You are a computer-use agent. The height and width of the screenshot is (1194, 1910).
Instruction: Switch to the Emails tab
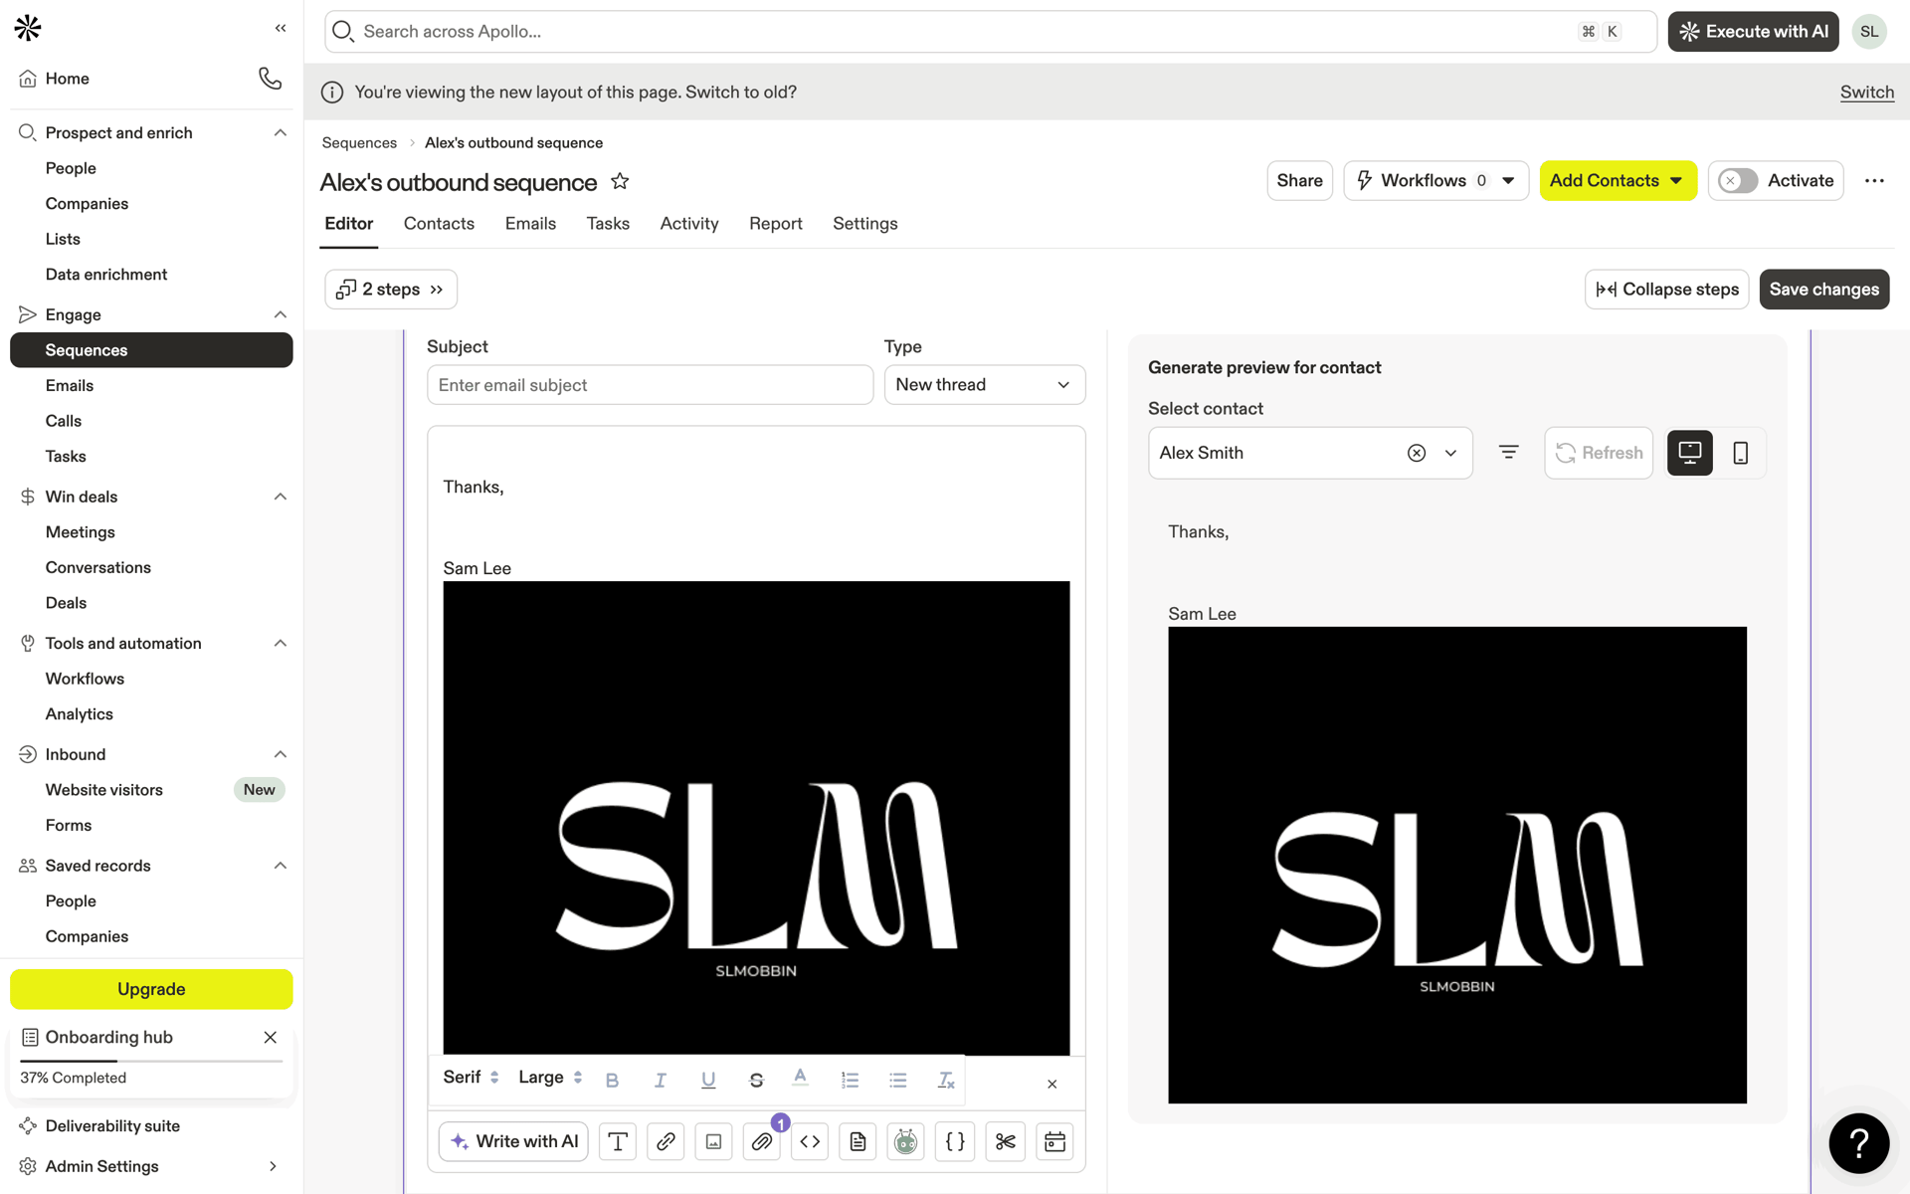(530, 224)
